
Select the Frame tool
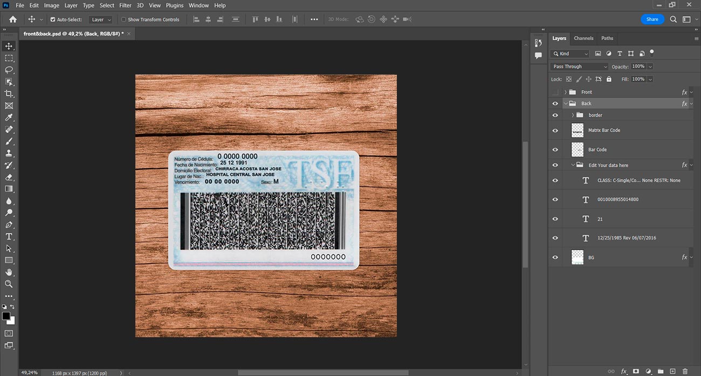9,106
